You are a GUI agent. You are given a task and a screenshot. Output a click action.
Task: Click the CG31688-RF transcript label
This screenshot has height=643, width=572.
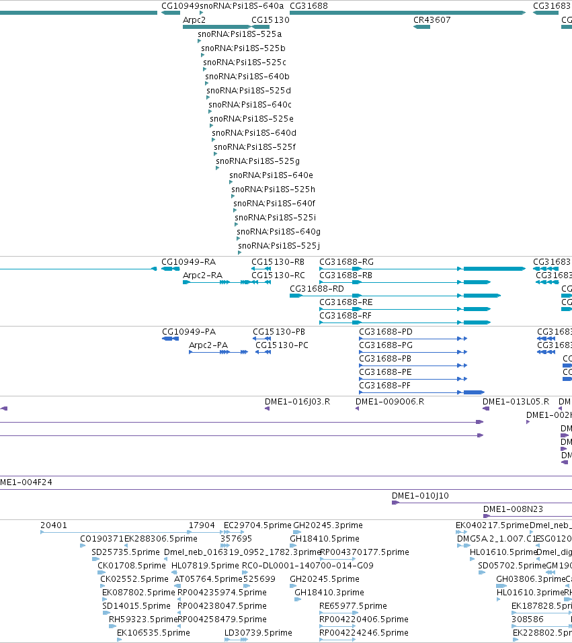(345, 315)
